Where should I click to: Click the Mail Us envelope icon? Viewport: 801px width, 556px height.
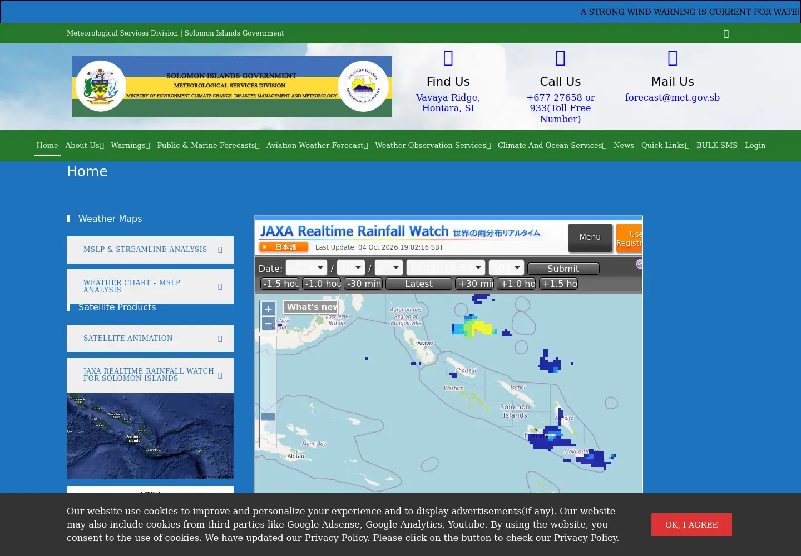click(673, 58)
